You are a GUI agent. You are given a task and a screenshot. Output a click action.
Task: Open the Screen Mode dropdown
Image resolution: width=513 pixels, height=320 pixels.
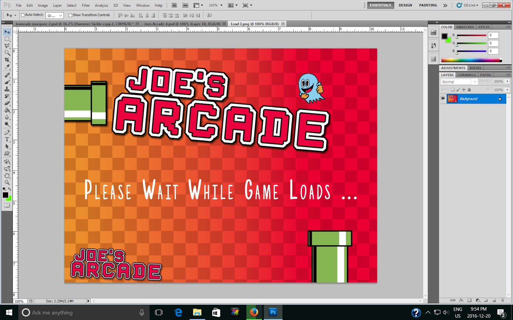point(247,5)
